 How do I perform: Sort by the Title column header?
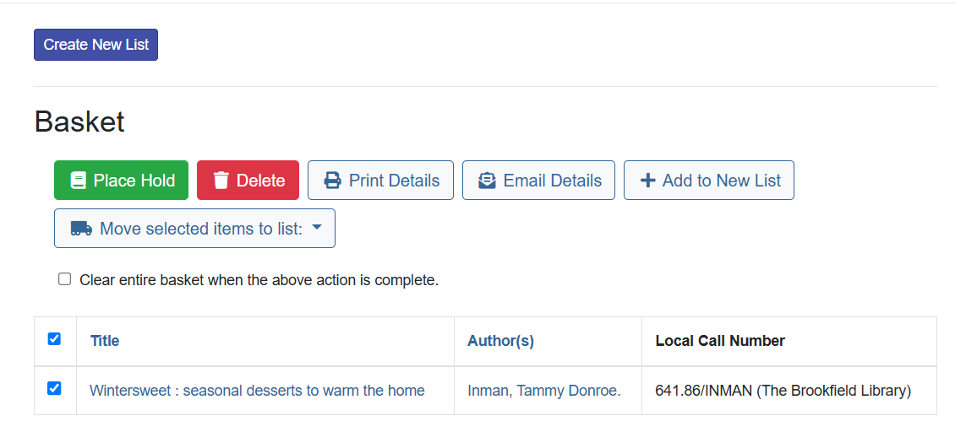tap(105, 341)
